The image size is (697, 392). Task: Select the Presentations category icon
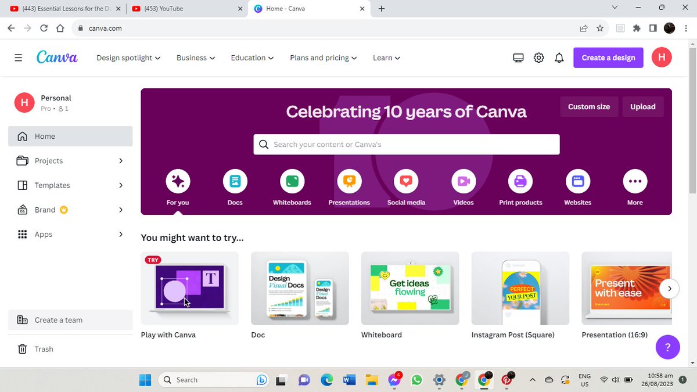pos(349,181)
